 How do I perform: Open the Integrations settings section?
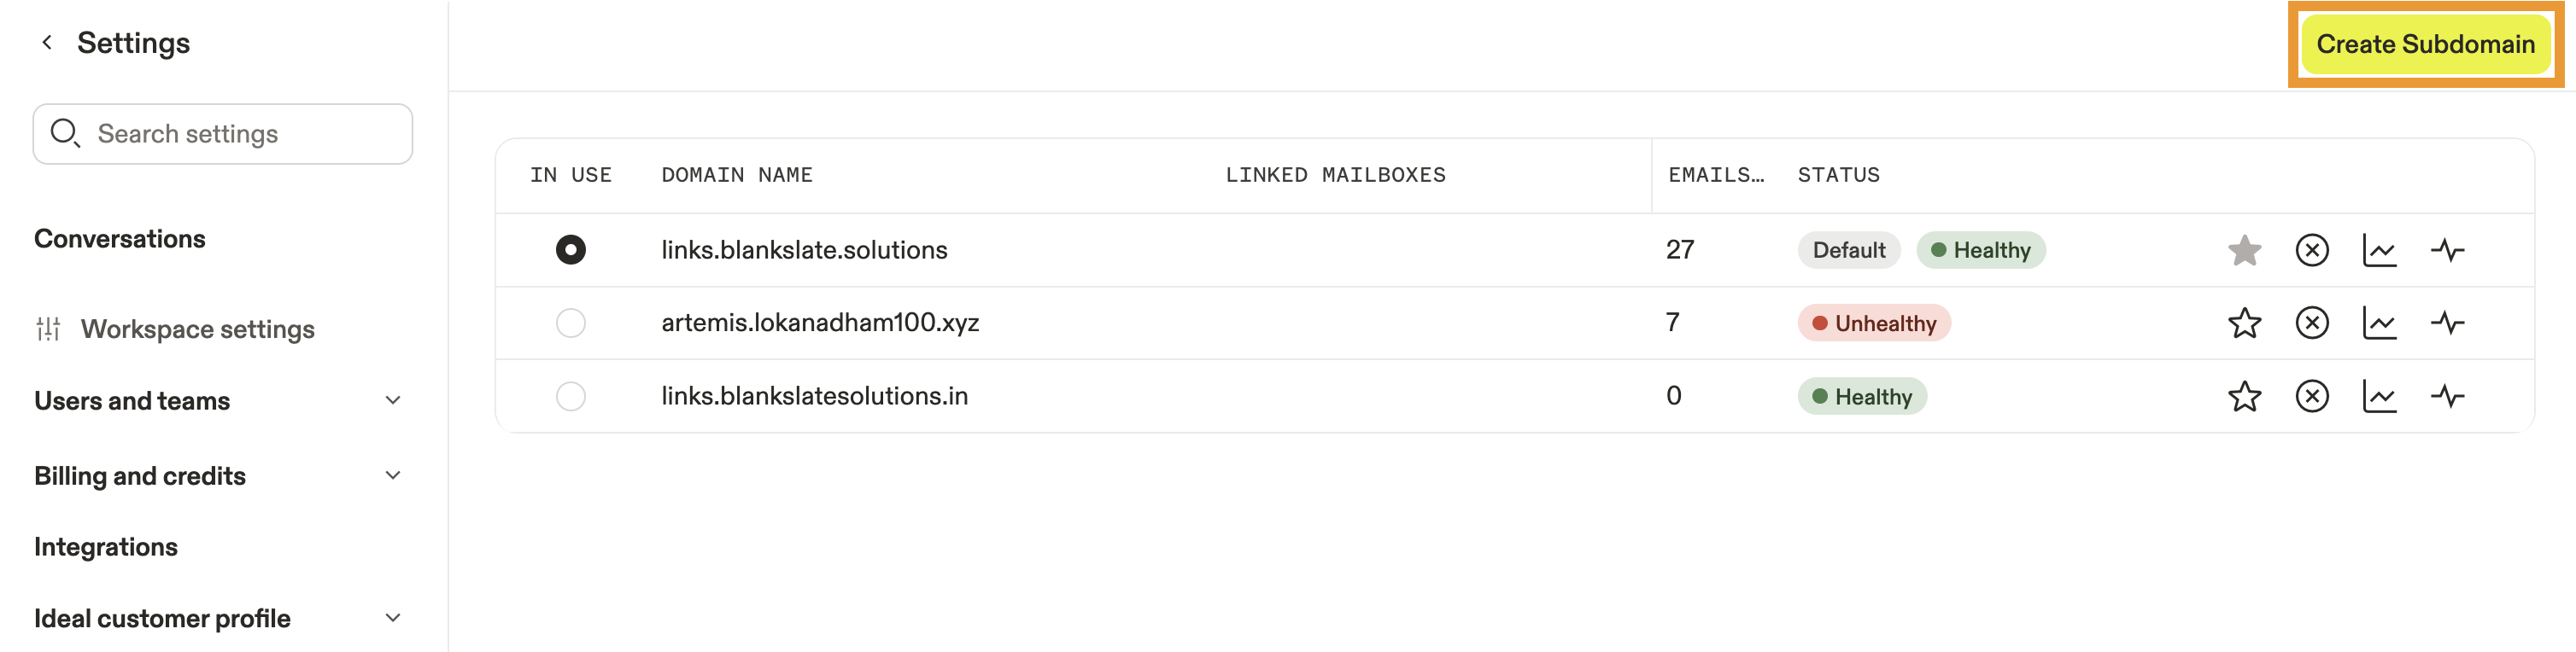click(106, 546)
